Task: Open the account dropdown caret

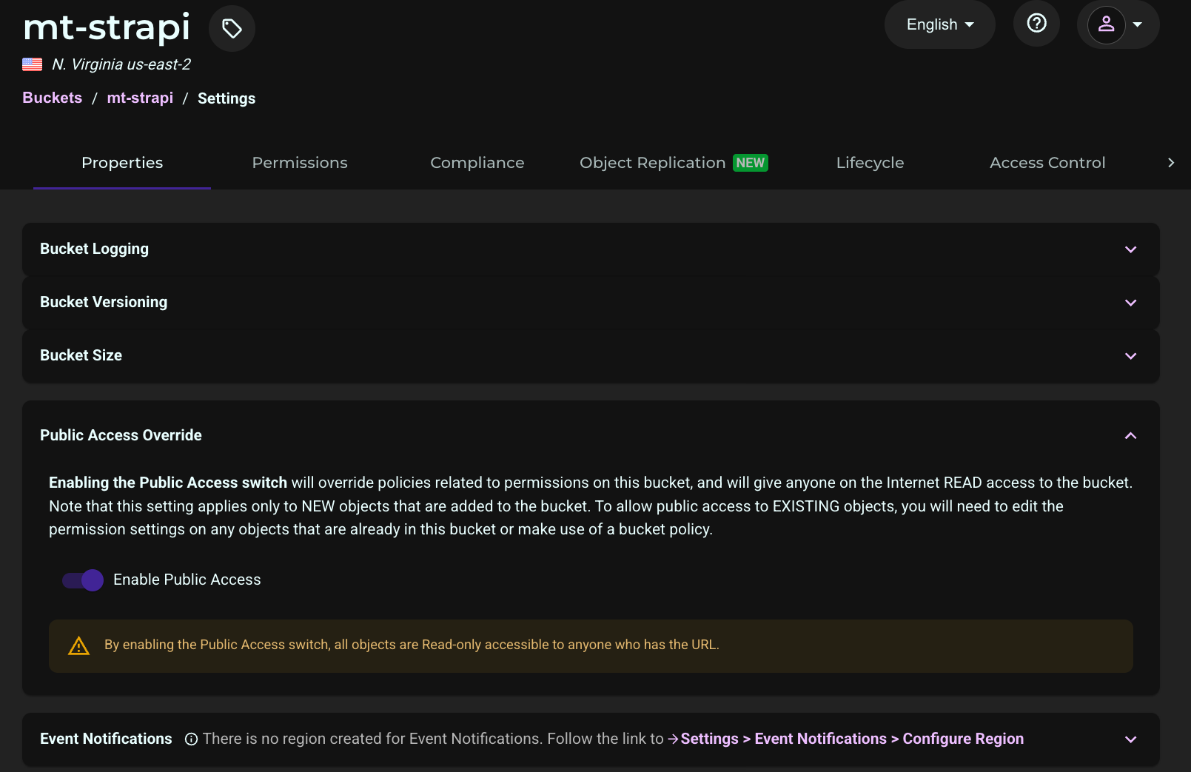Action: (1138, 24)
